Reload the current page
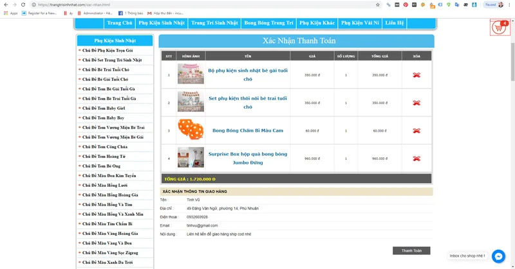Screen dimensions: 515x269 (x=23, y=4)
